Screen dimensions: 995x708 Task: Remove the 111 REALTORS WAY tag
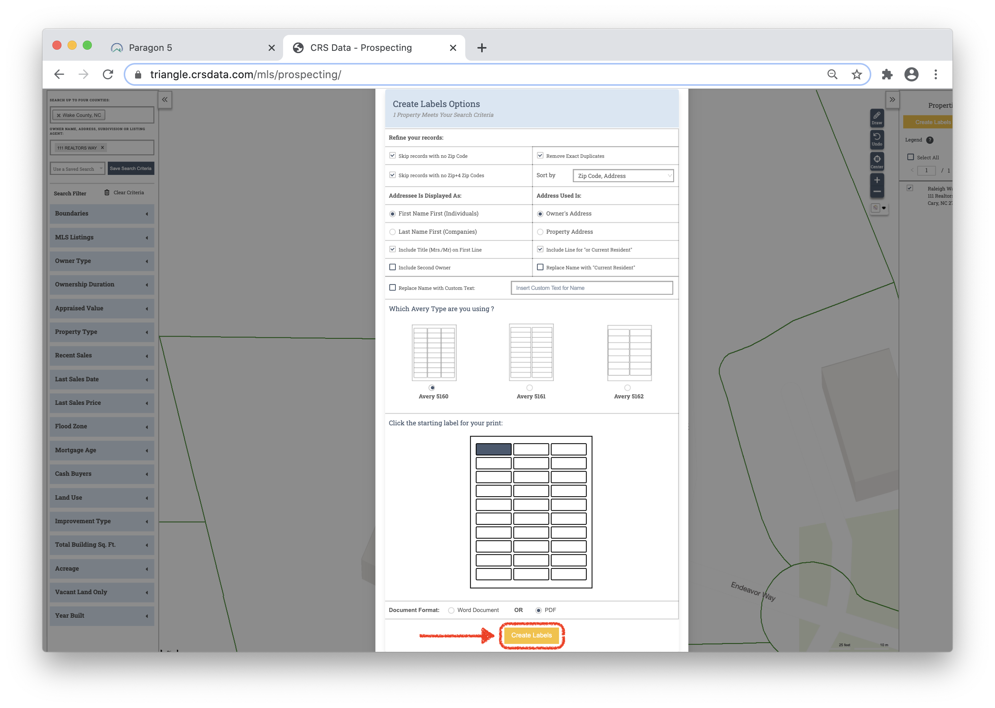pyautogui.click(x=102, y=147)
